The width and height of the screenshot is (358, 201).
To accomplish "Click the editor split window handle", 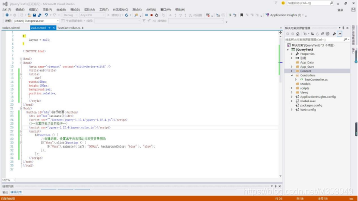I will tap(280, 33).
